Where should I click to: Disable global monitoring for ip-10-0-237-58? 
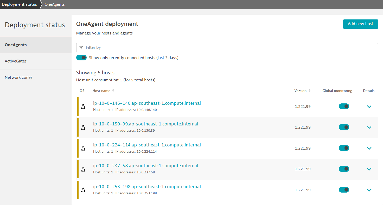pyautogui.click(x=344, y=169)
